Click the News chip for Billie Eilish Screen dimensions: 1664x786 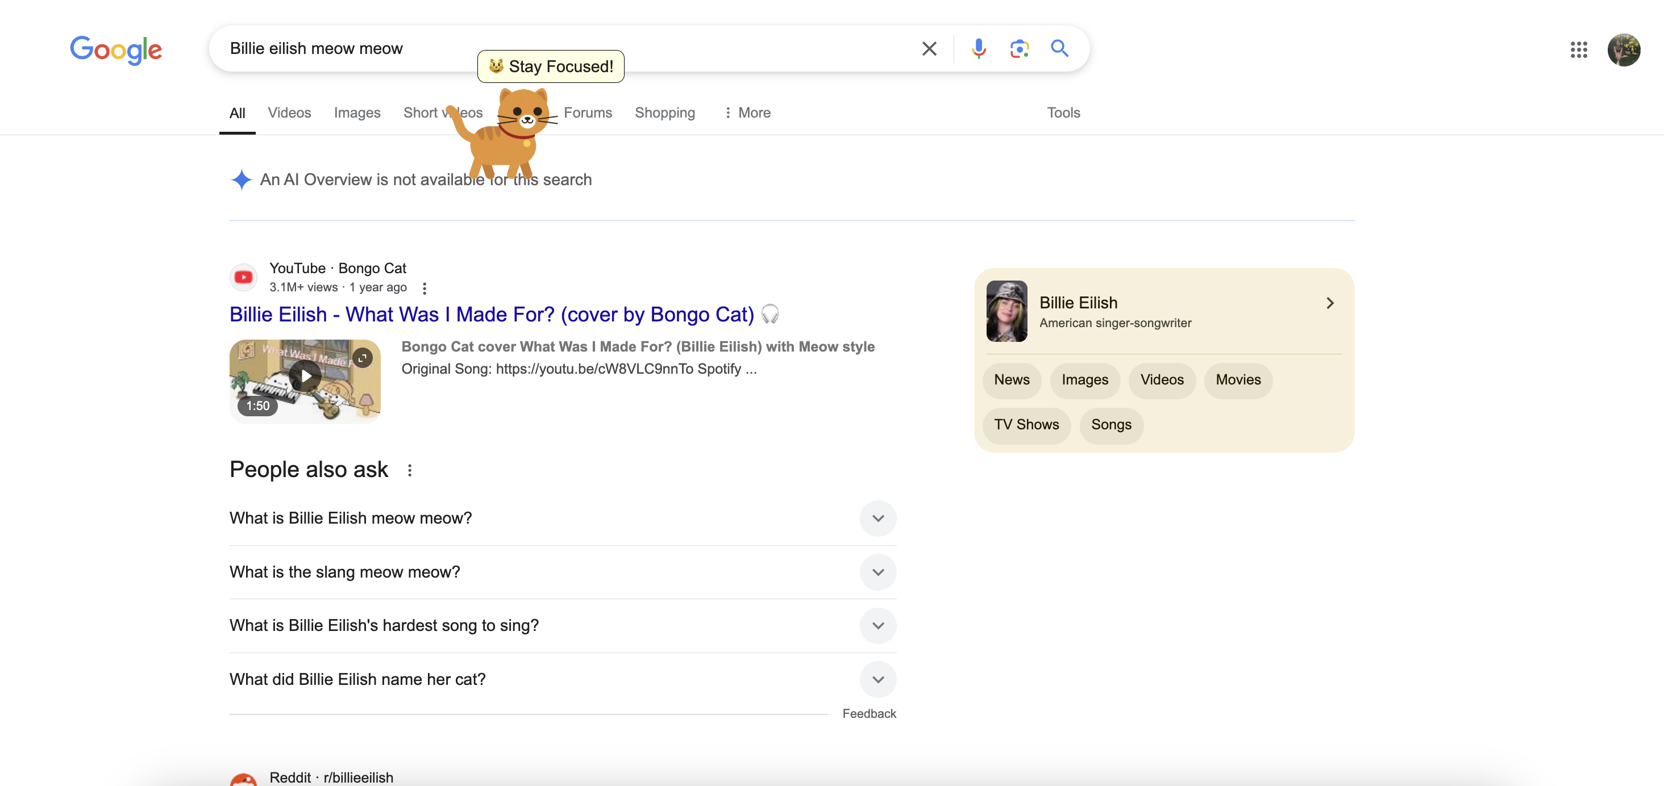click(x=1011, y=379)
